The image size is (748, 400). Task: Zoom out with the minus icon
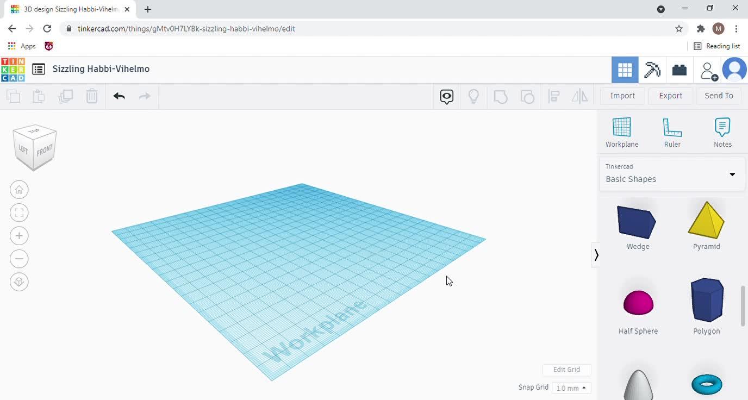coord(19,259)
